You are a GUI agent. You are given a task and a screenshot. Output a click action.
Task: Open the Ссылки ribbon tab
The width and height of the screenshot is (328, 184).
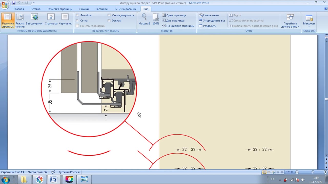84,9
